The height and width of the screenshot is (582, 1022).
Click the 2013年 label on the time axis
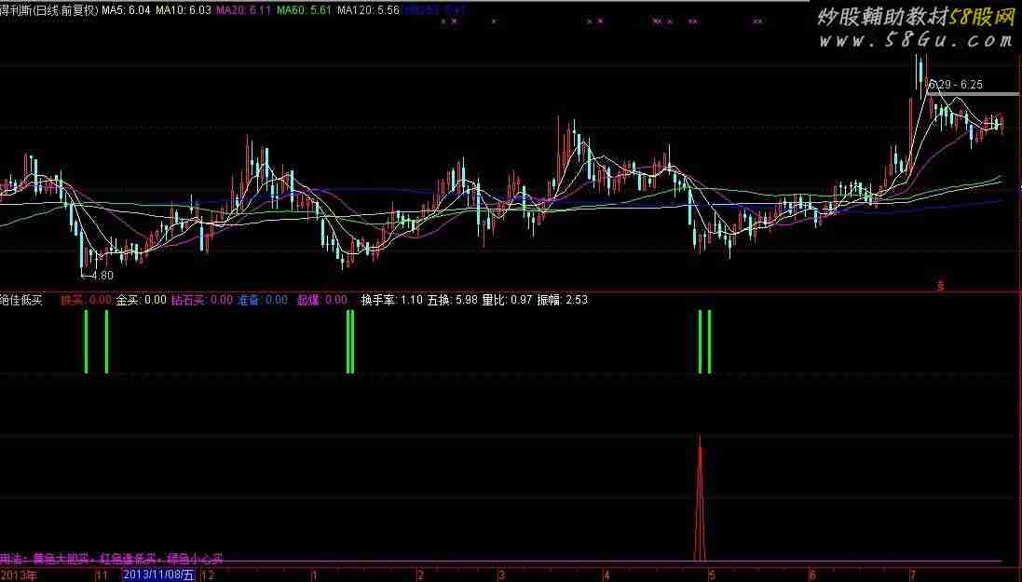(x=19, y=575)
